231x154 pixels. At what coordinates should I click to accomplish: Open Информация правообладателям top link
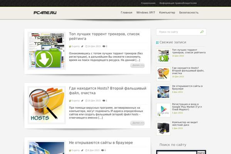click(178, 3)
